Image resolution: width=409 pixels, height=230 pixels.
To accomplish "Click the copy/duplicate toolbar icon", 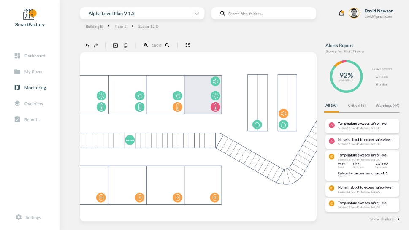I will tap(126, 46).
